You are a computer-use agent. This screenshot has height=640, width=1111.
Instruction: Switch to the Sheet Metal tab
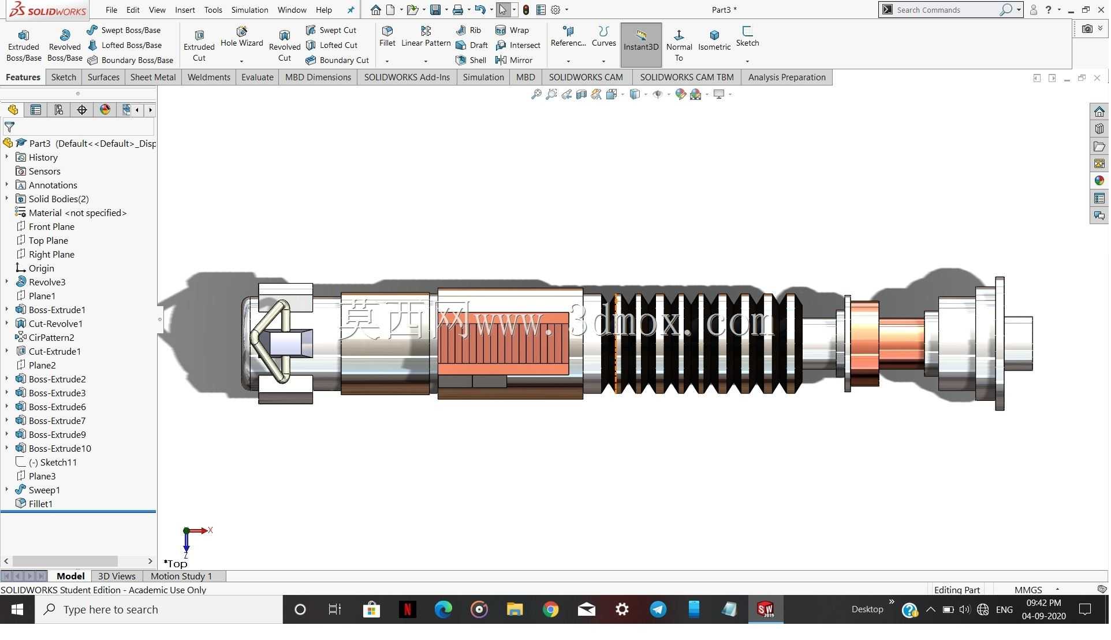pos(153,77)
